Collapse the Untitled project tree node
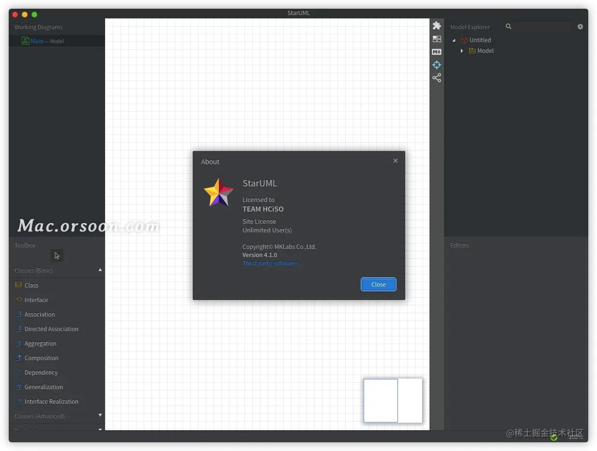This screenshot has height=451, width=597. (x=454, y=40)
